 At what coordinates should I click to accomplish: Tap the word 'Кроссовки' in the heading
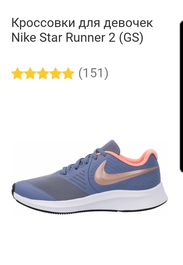43,23
